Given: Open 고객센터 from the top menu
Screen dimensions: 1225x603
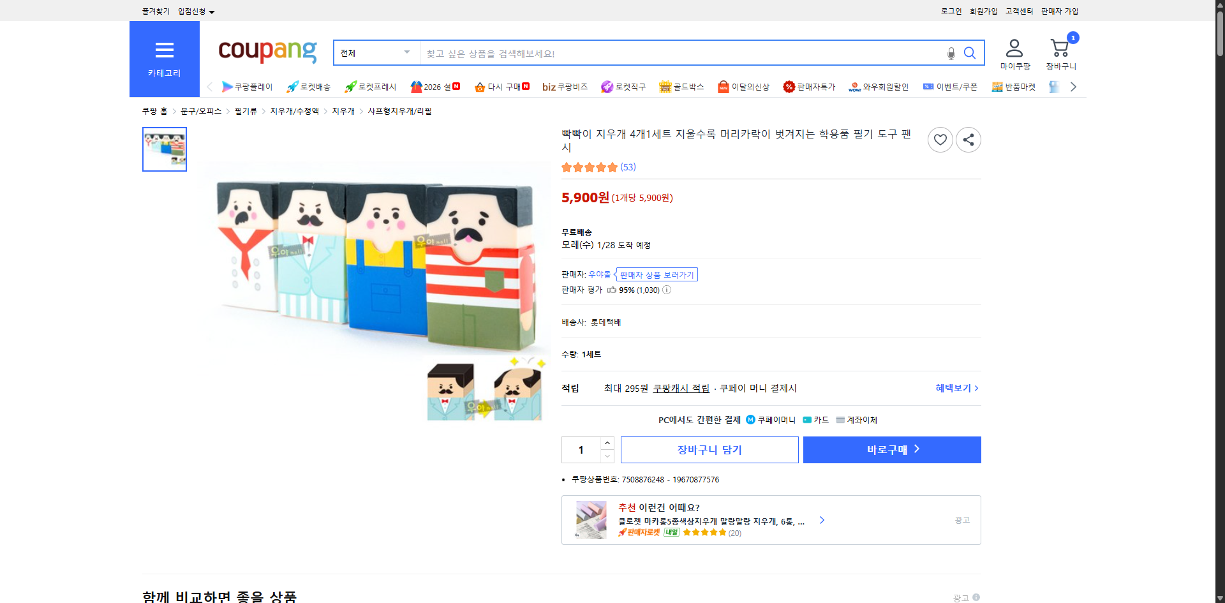Looking at the screenshot, I should [x=1019, y=11].
